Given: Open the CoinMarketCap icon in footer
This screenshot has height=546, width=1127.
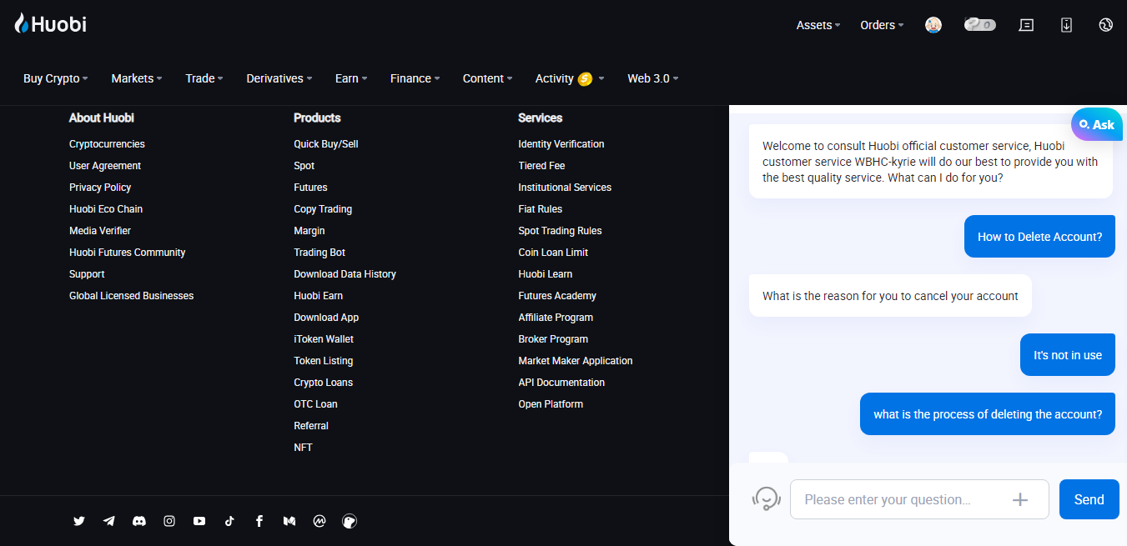Looking at the screenshot, I should tap(319, 521).
